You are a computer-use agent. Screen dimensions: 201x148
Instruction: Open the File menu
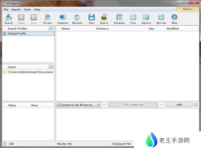6,9
